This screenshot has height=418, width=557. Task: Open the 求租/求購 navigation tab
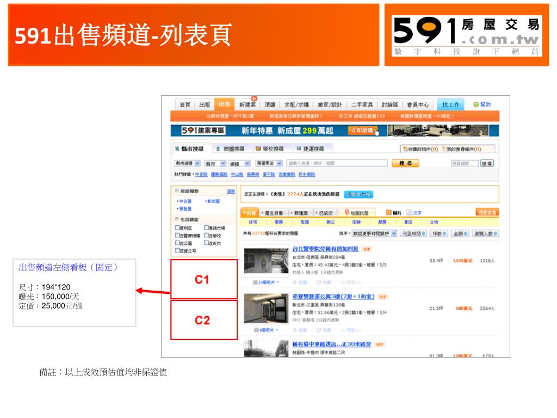(x=296, y=104)
